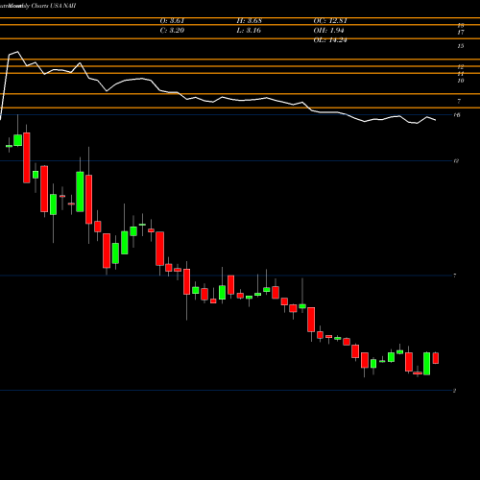The width and height of the screenshot is (480, 480).
Task: Click the 'O: 3.61' open price value
Action: pyautogui.click(x=172, y=21)
